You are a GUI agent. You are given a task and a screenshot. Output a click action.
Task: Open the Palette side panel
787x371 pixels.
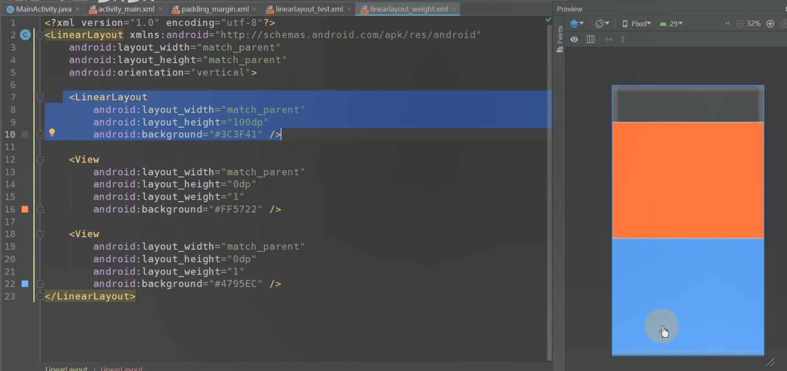[x=560, y=39]
